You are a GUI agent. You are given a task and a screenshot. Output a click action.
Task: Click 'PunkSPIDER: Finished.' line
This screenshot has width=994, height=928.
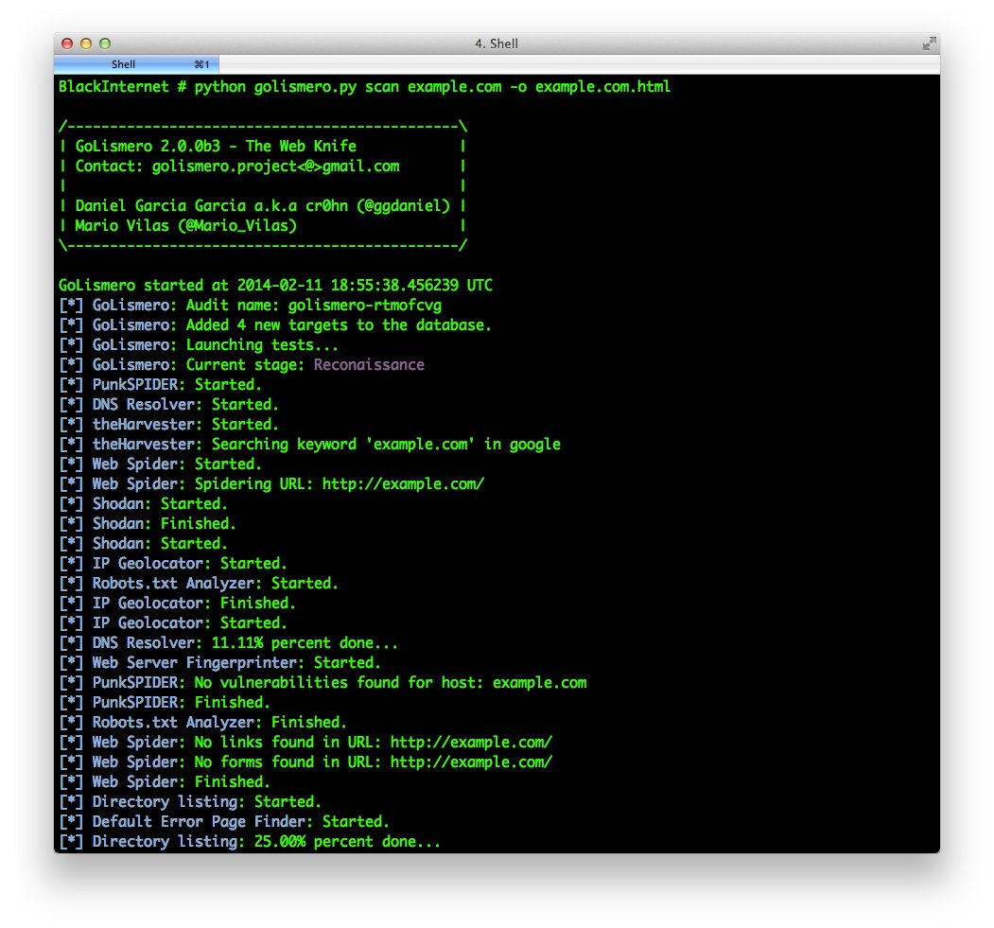[165, 702]
